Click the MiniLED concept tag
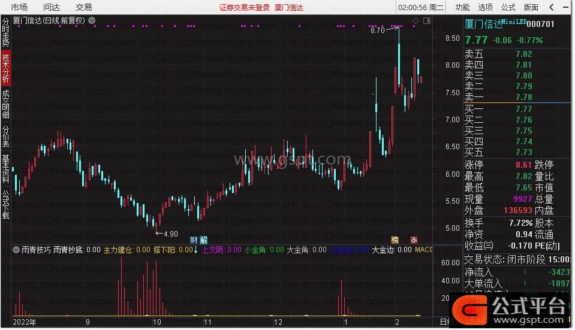Screen dimensions: 575x330 (514, 22)
